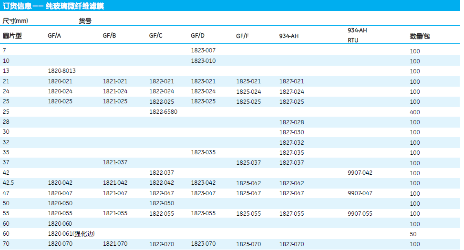Select GF/B code 1821-021
The width and height of the screenshot is (464, 250).
(x=115, y=81)
